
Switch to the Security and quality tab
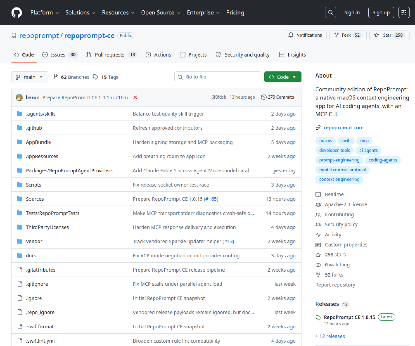[243, 54]
